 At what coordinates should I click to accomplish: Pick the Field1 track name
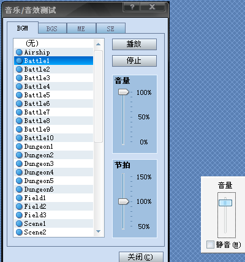(35, 198)
